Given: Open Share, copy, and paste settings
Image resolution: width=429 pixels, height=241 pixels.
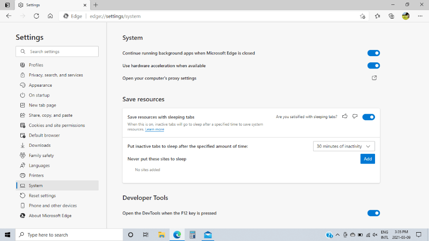Looking at the screenshot, I should coord(57,115).
